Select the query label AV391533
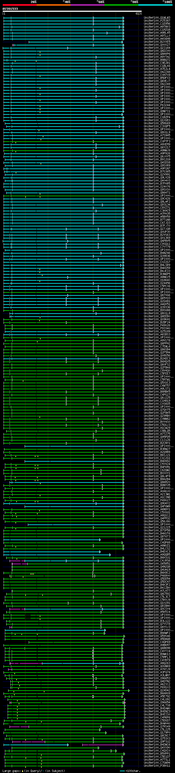 coord(10,9)
